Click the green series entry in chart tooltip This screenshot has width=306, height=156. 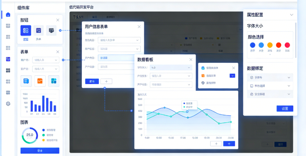188,107
